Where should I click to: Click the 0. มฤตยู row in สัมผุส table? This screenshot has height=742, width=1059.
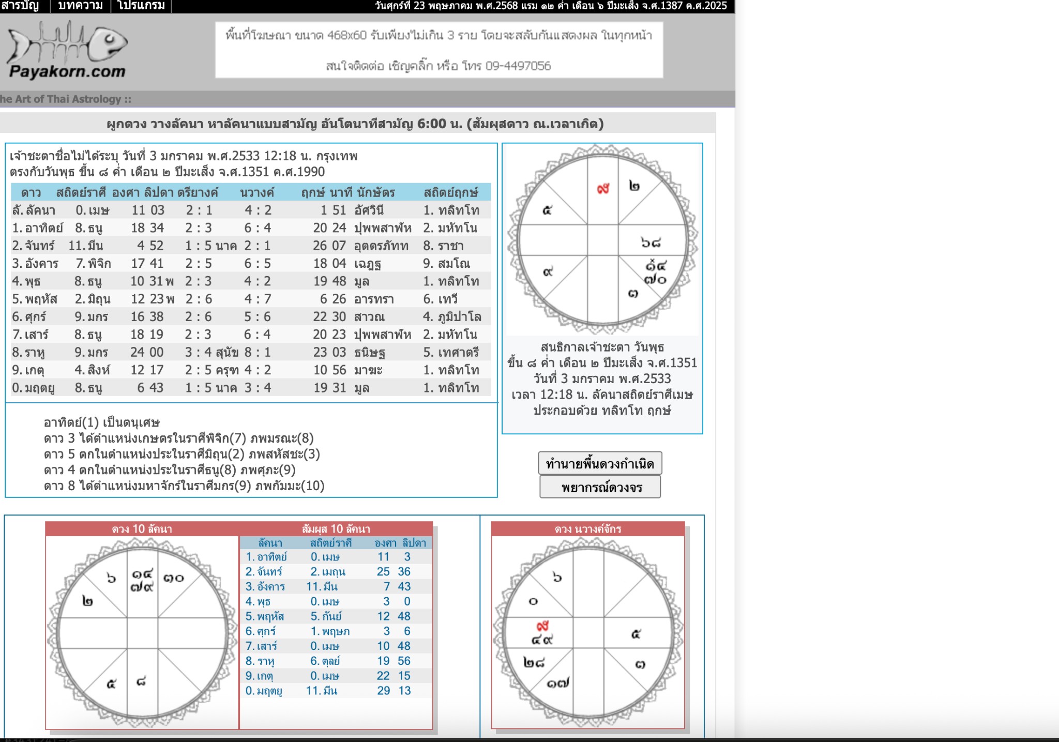coord(336,690)
